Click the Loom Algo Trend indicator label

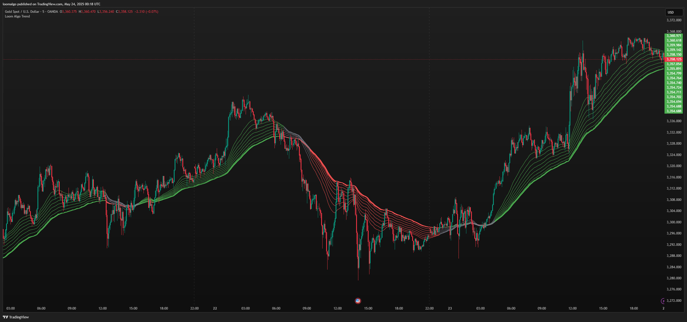17,16
